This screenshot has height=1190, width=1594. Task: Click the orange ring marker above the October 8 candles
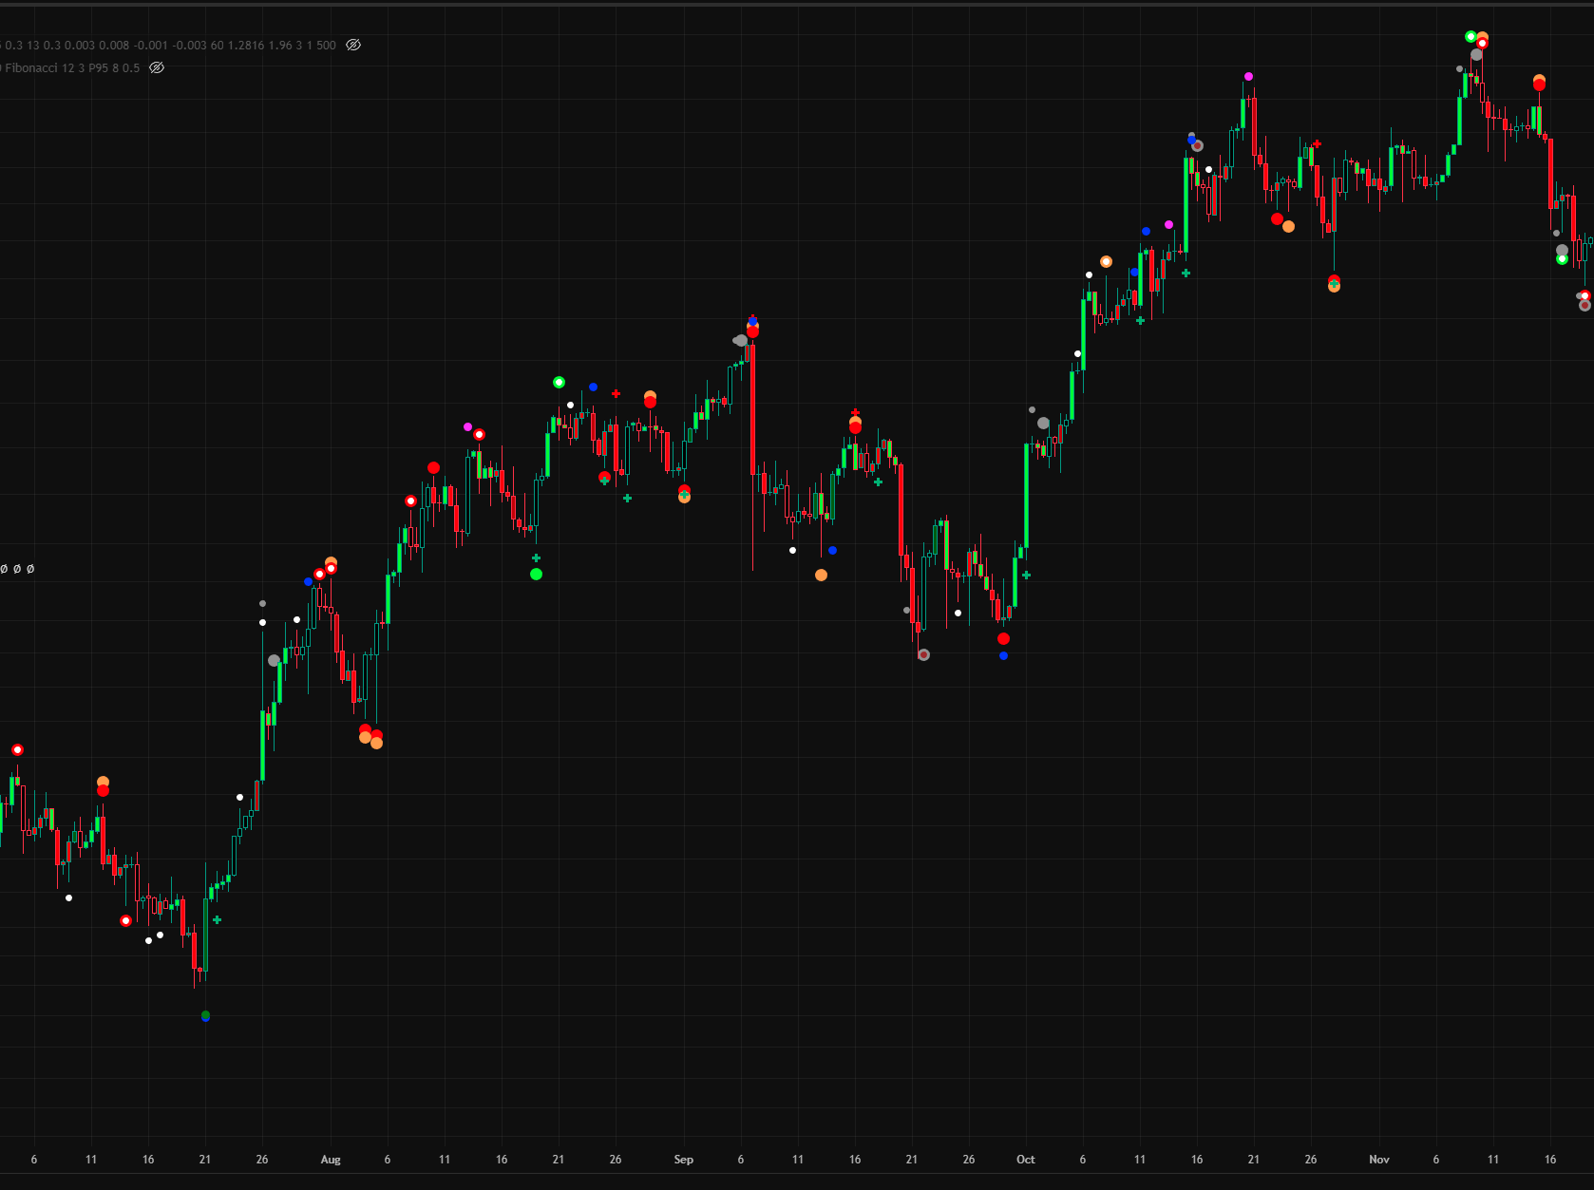pyautogui.click(x=1106, y=262)
